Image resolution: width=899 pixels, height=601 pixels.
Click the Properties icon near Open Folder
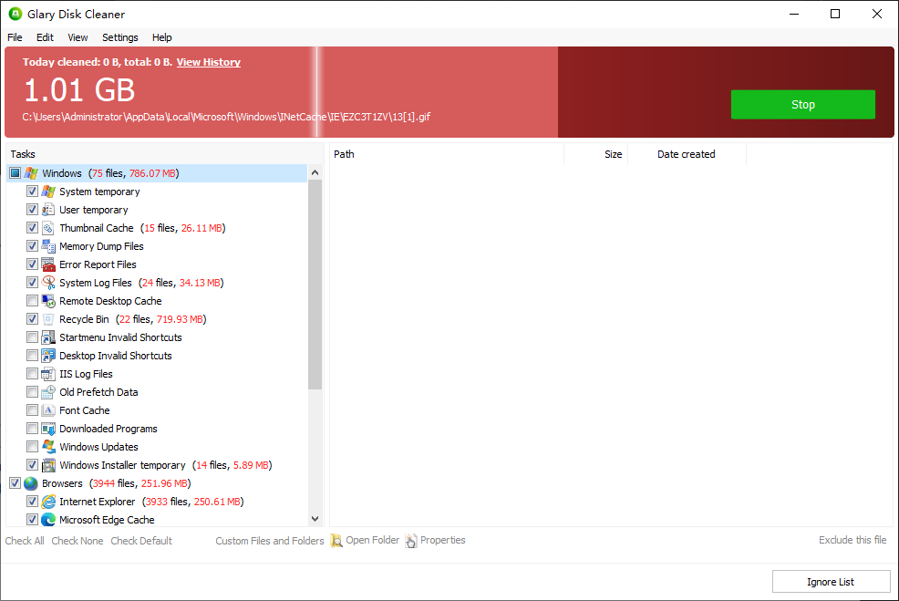pyautogui.click(x=413, y=540)
